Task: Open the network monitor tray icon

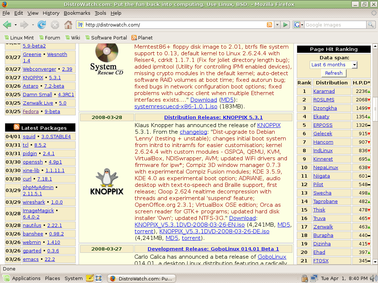Action: coord(314,279)
